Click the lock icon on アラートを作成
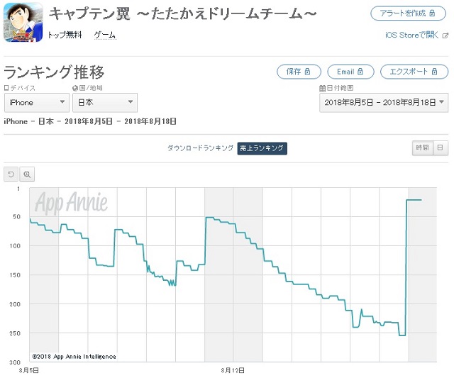 432,13
